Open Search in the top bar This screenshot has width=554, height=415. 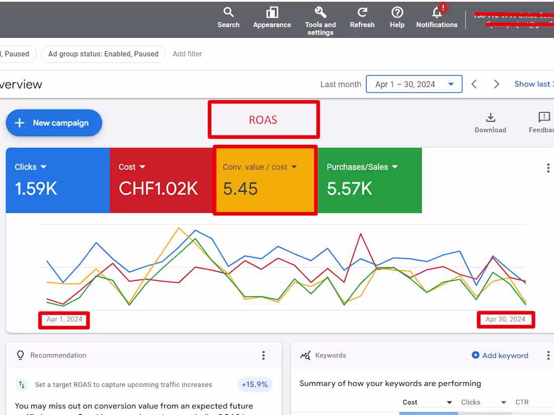pyautogui.click(x=228, y=18)
